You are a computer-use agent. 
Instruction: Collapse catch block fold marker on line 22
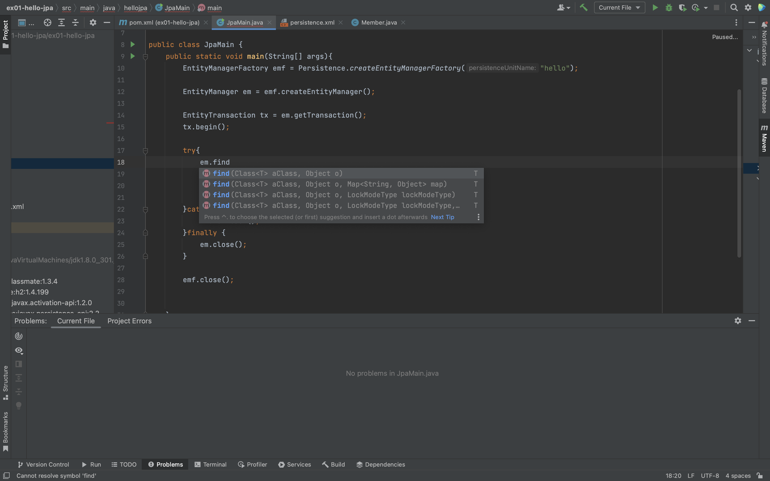coord(145,210)
